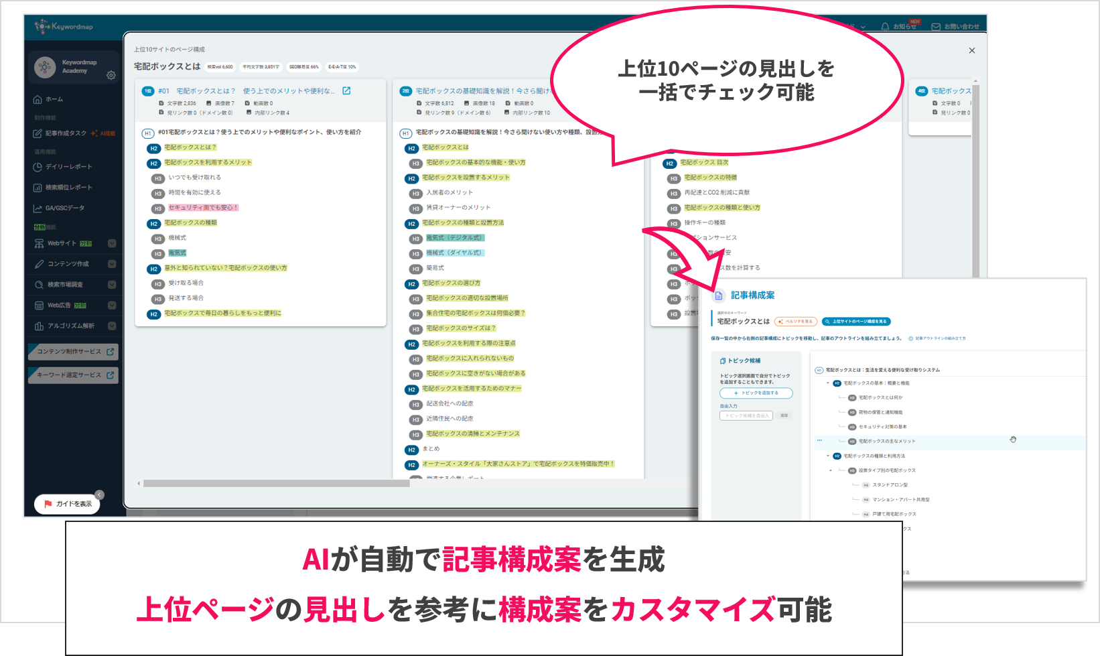Click the three dots on 宅配ボックスの主なメリット row
The height and width of the screenshot is (656, 1100).
tap(819, 440)
